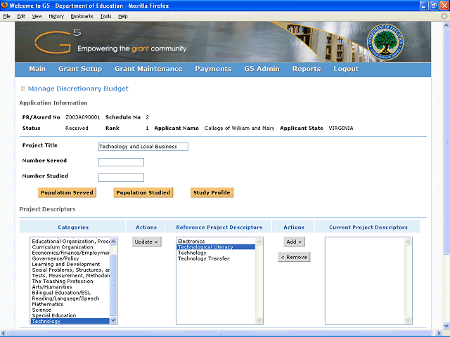Screen dimensions: 450x337
Task: Open the History menu
Action: click(x=56, y=16)
